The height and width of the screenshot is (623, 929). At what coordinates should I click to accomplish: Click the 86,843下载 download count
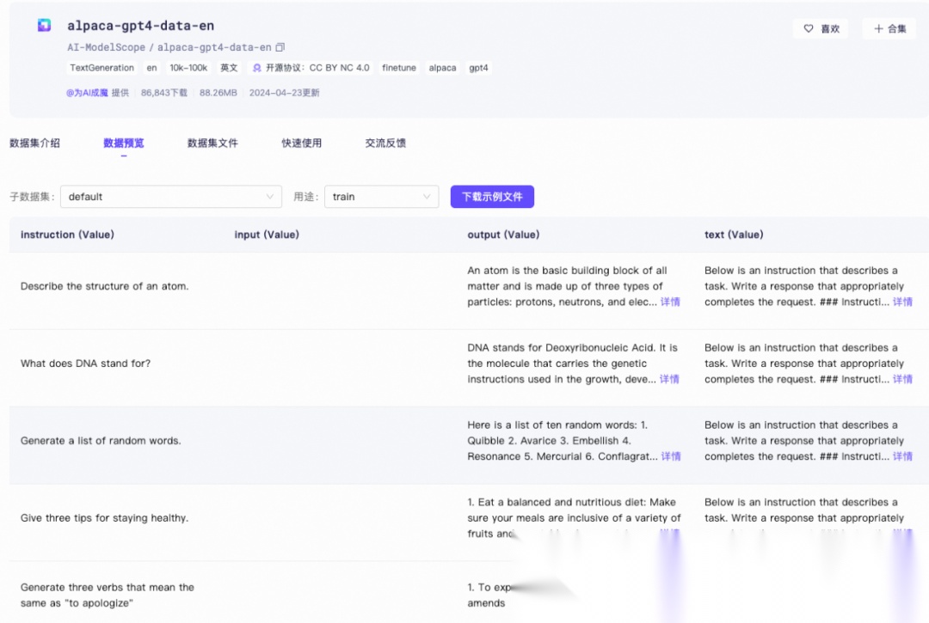(164, 93)
